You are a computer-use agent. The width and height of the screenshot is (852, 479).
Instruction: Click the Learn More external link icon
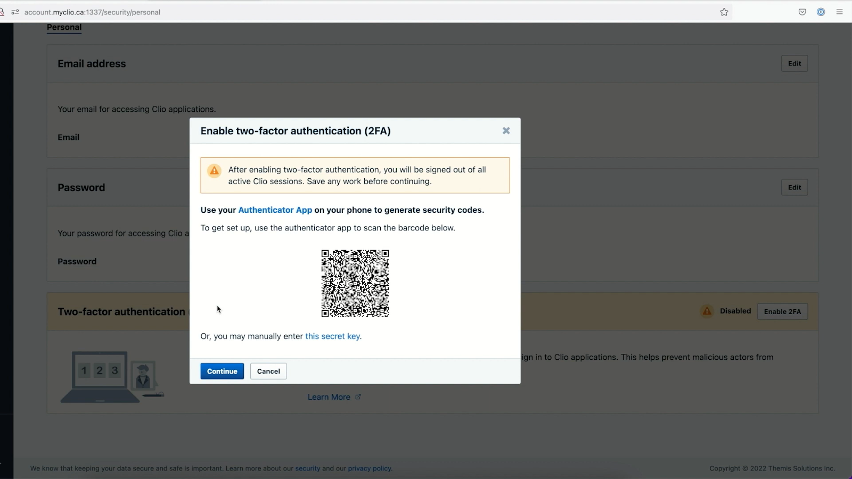(358, 397)
